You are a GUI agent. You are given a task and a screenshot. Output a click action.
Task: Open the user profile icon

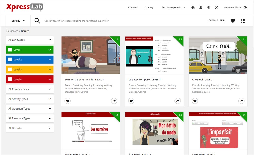click(x=201, y=7)
